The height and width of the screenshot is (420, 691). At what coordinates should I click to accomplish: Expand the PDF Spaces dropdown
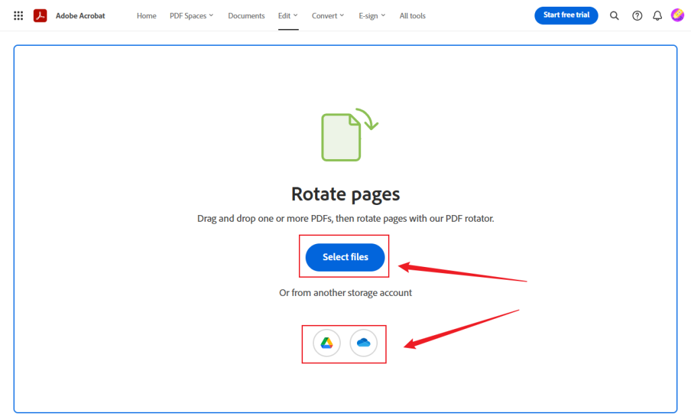(192, 16)
